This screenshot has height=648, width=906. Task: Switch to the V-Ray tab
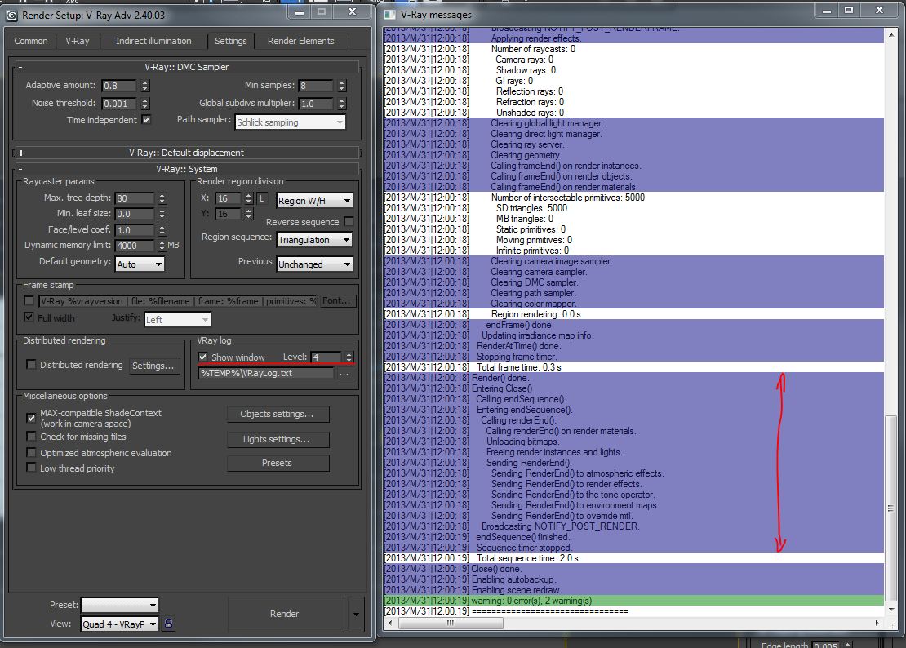[78, 41]
